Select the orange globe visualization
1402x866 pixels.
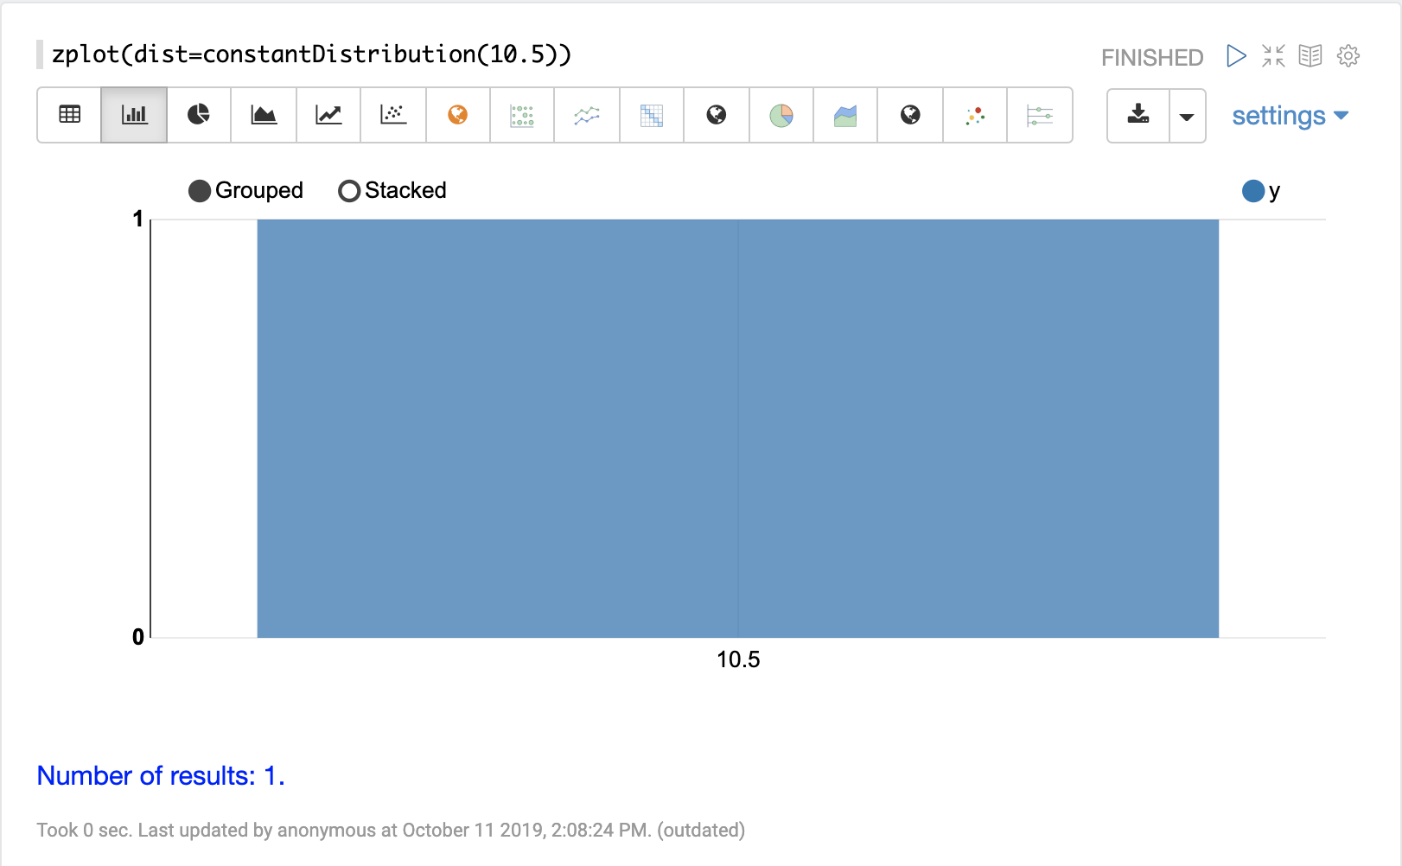click(x=458, y=115)
